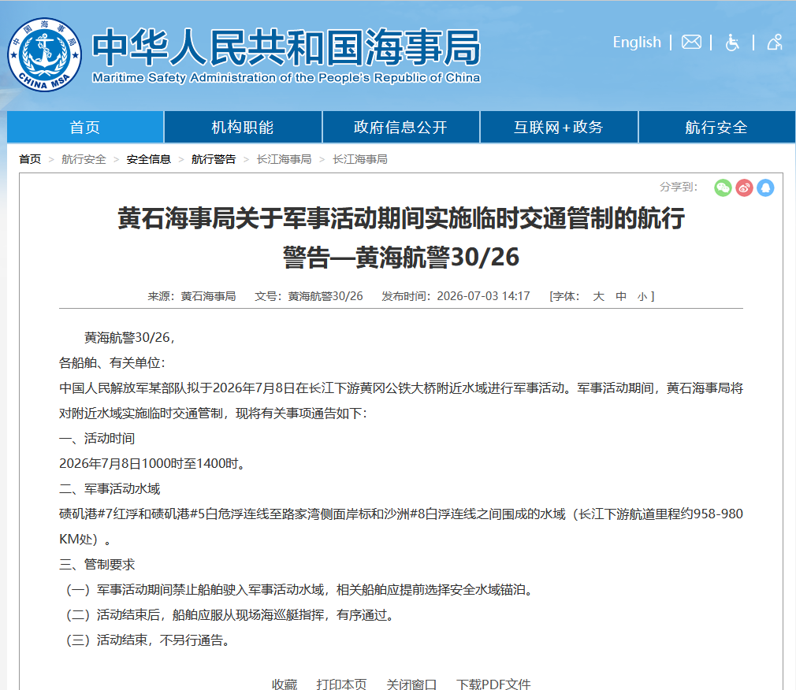796x690 pixels.
Task: Open the 航行安全 navigation tab
Action: pos(716,127)
